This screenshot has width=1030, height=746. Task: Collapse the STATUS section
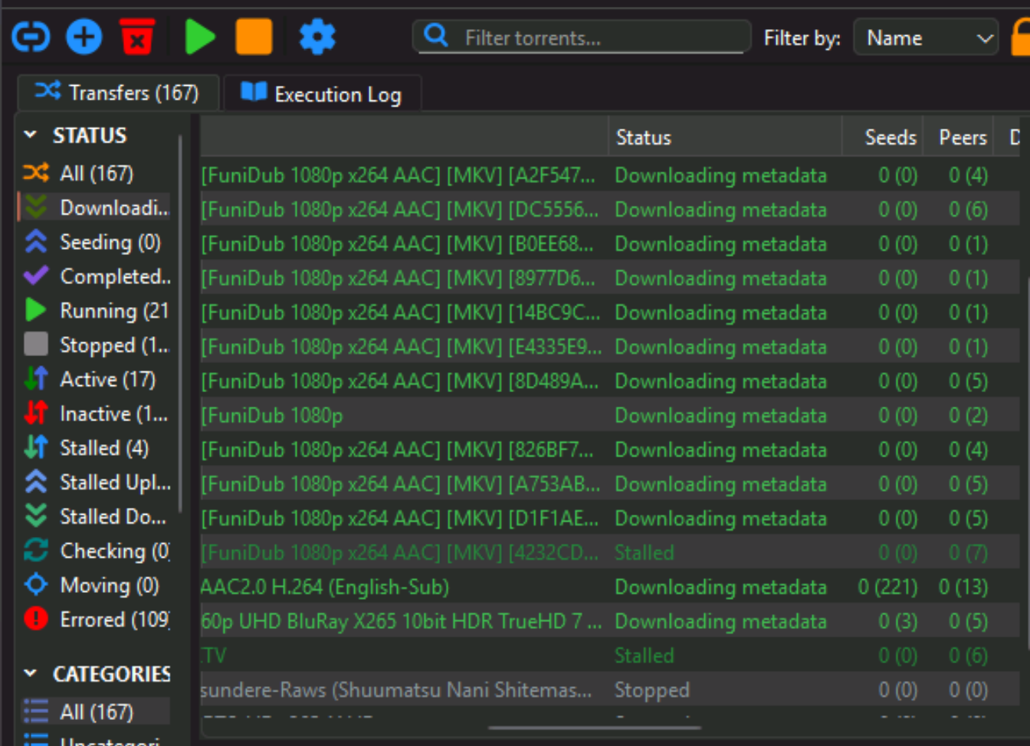tap(31, 136)
